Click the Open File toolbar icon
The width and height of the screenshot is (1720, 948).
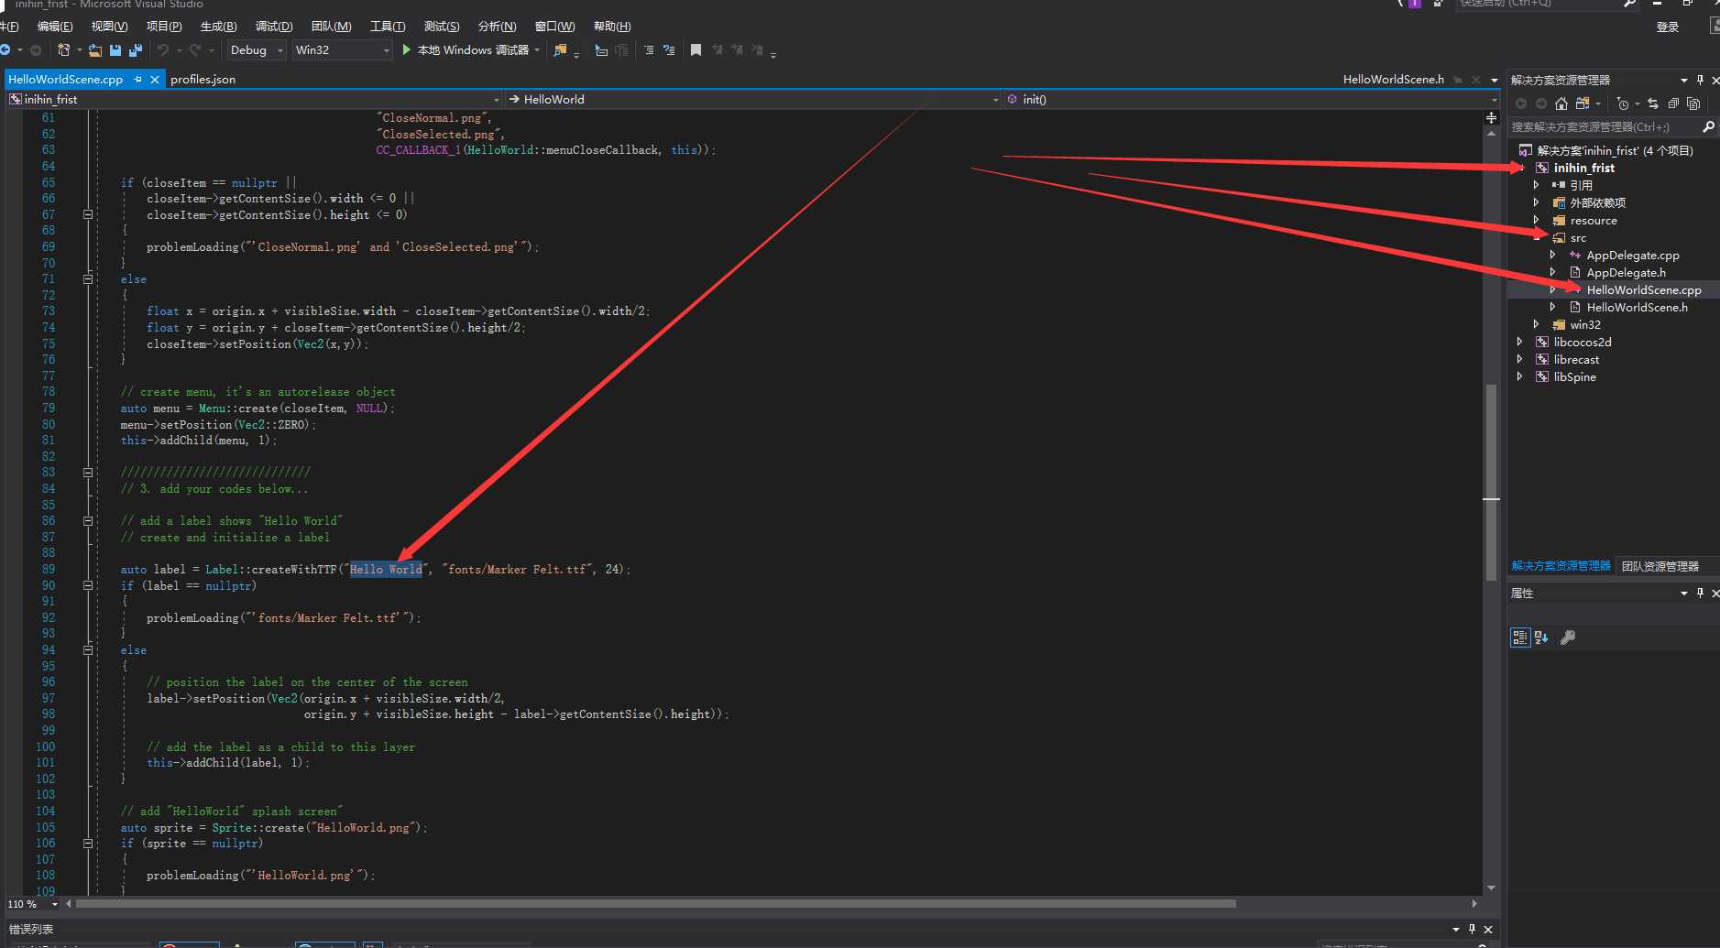tap(95, 49)
